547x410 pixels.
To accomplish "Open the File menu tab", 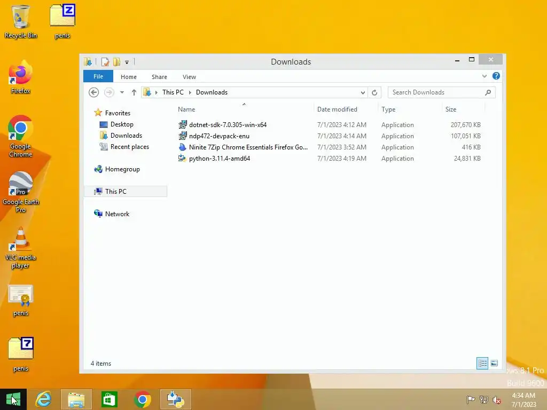I will click(x=98, y=76).
